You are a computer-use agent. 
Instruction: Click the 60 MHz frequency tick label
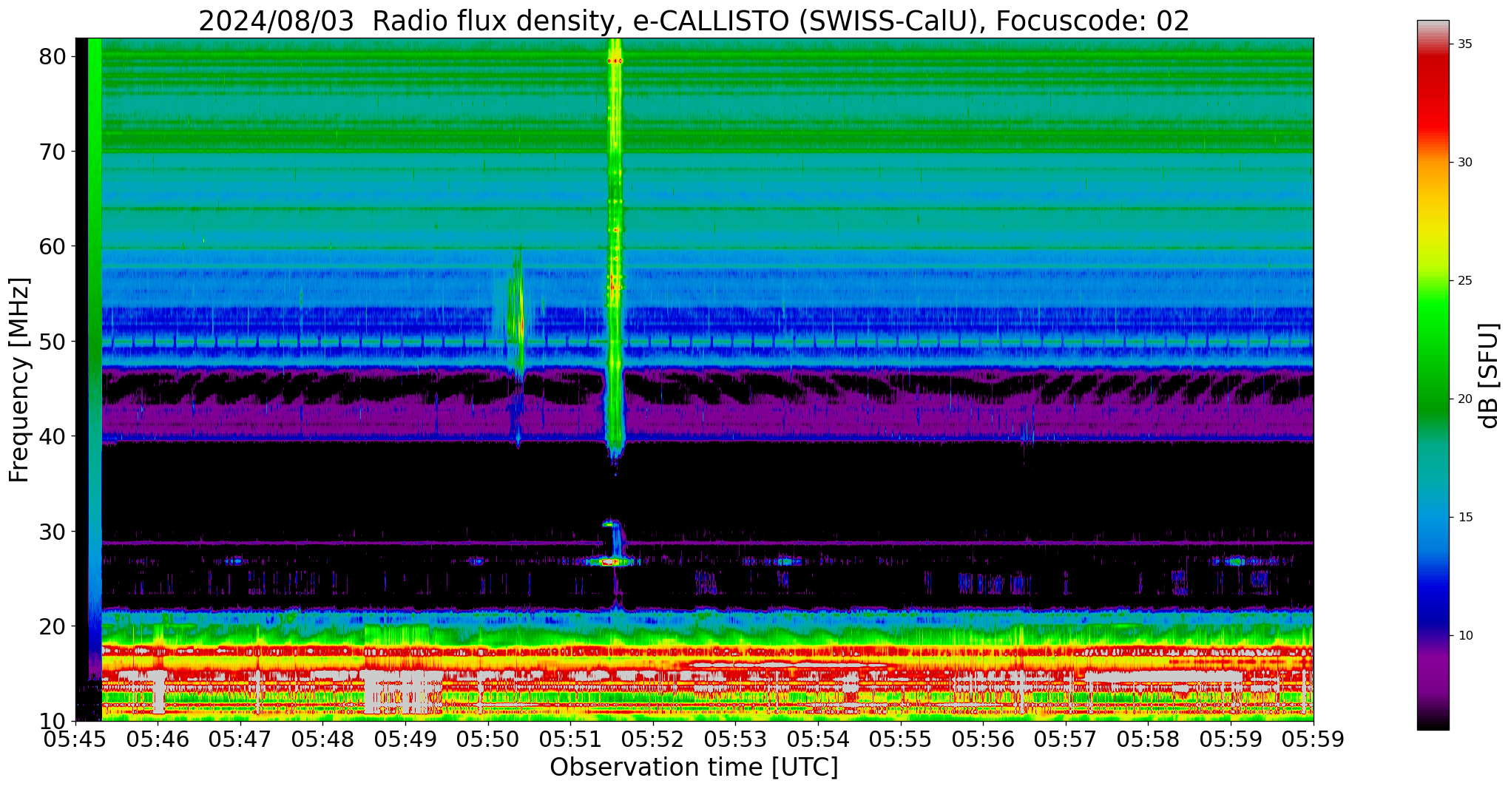(x=53, y=246)
